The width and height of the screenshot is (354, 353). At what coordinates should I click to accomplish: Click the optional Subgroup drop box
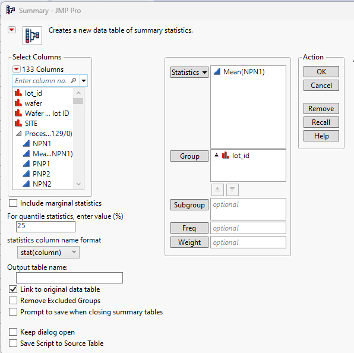(248, 209)
